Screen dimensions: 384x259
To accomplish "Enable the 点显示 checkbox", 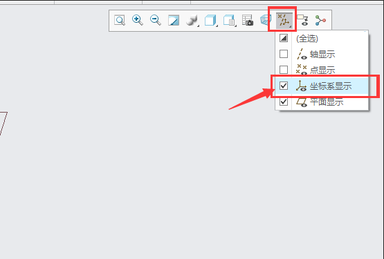I will [284, 70].
